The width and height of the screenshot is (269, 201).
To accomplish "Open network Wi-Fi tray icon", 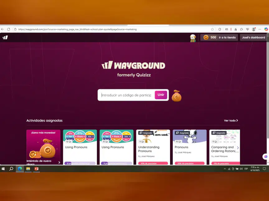I will 229,169.
